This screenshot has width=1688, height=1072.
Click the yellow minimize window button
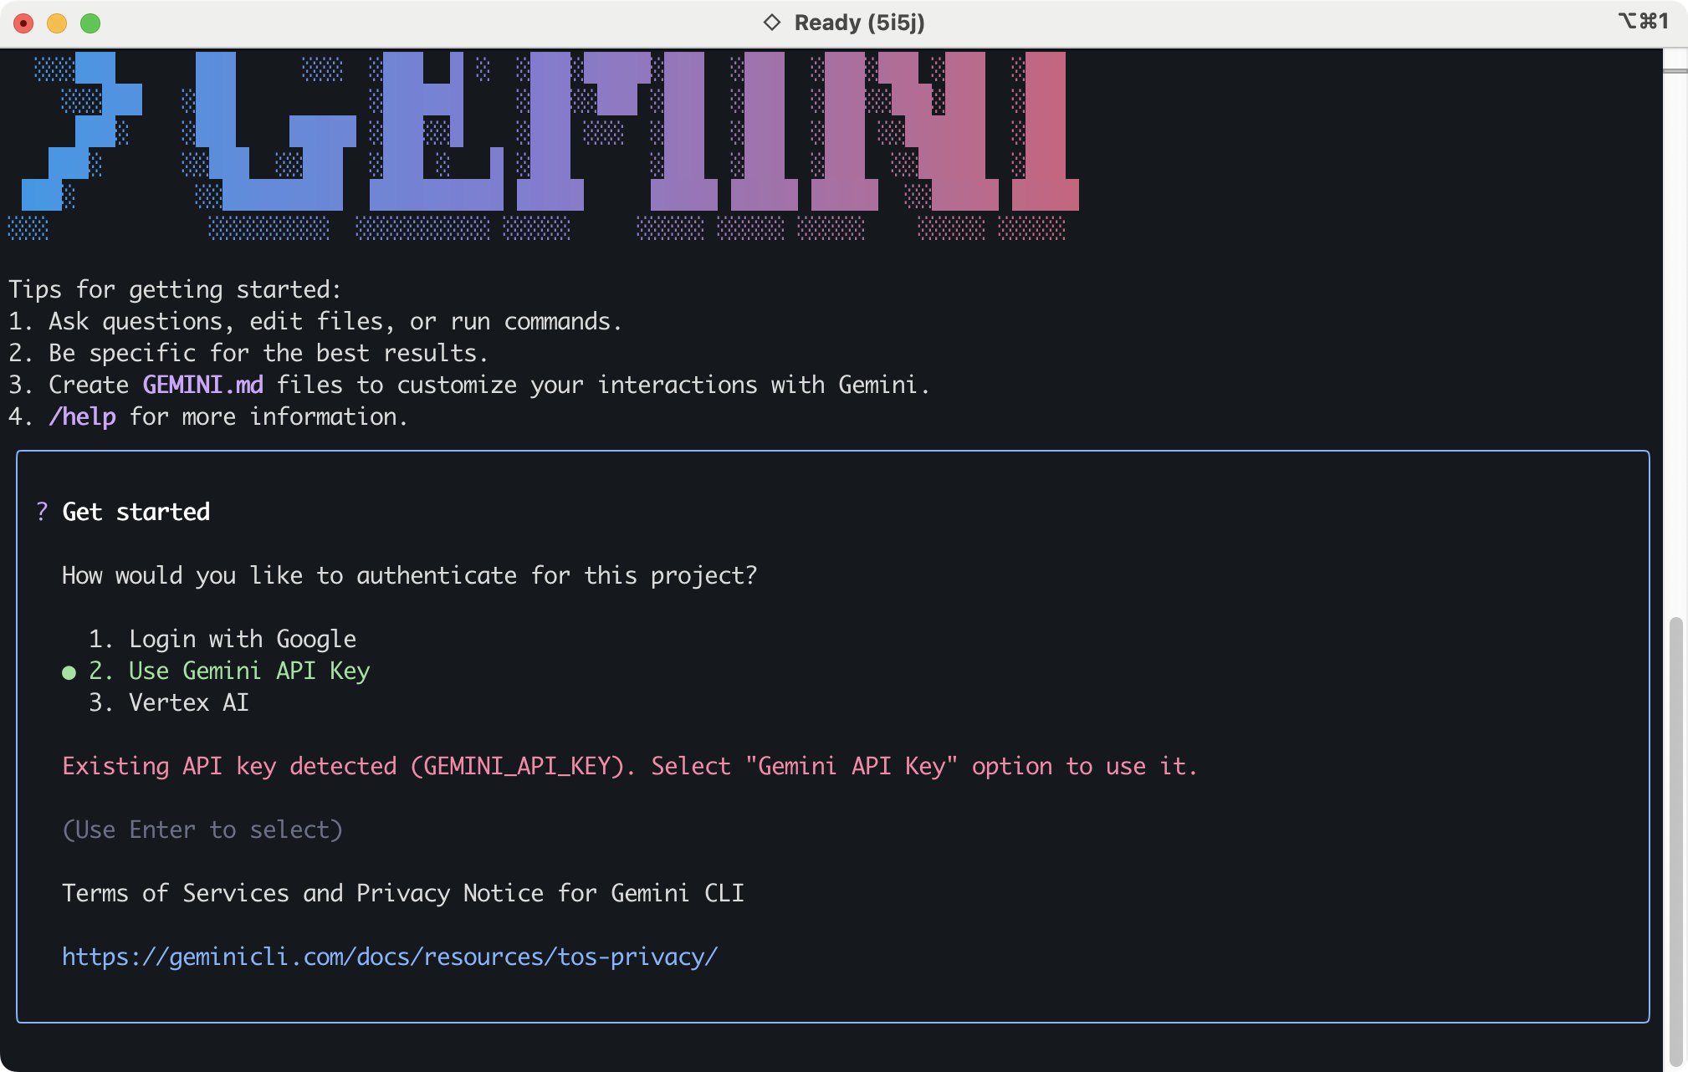(57, 23)
